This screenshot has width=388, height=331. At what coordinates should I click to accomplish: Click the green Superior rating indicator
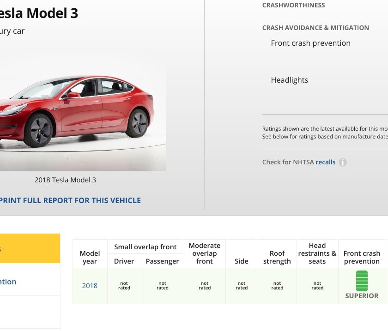coord(362,281)
